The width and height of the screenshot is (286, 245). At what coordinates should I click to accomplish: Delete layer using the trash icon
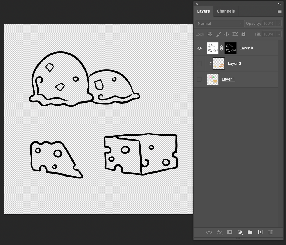click(x=271, y=232)
